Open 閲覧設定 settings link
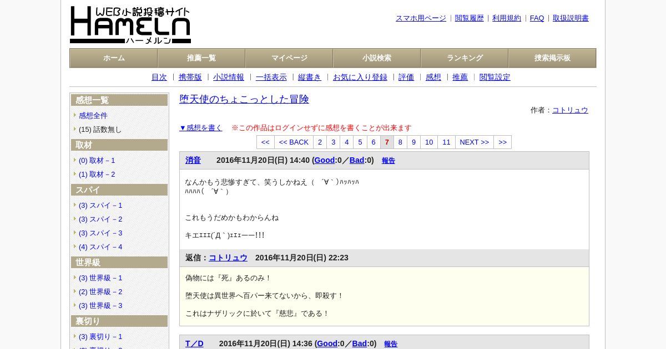Viewport: 666px width, 349px height. click(495, 78)
